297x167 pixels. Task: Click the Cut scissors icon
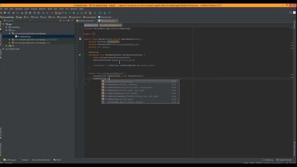coord(22,13)
